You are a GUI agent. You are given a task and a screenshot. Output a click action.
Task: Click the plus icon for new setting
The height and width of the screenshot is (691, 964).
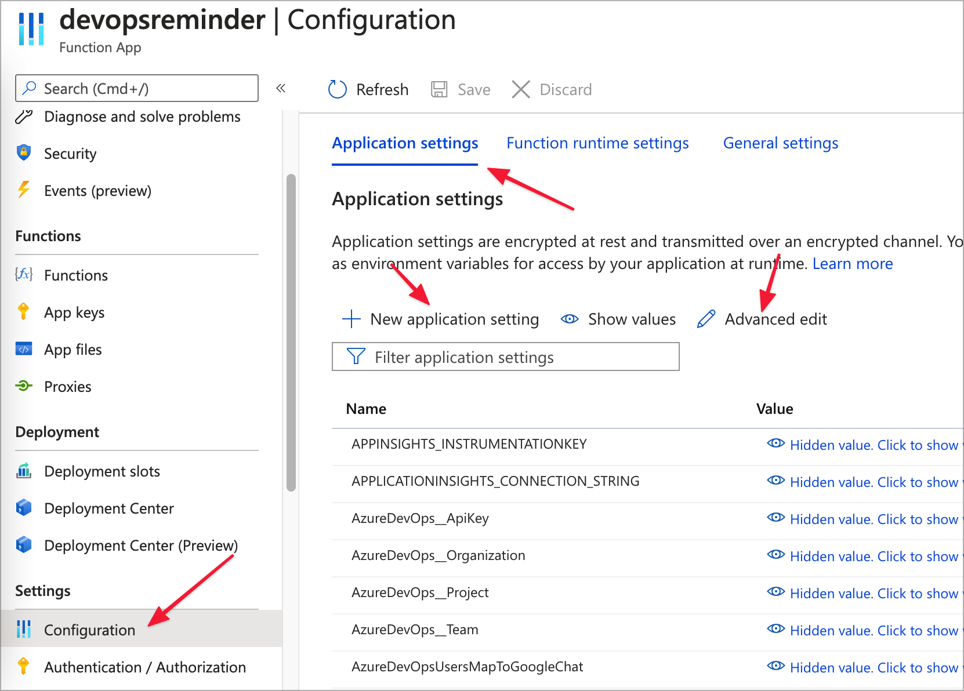tap(351, 319)
